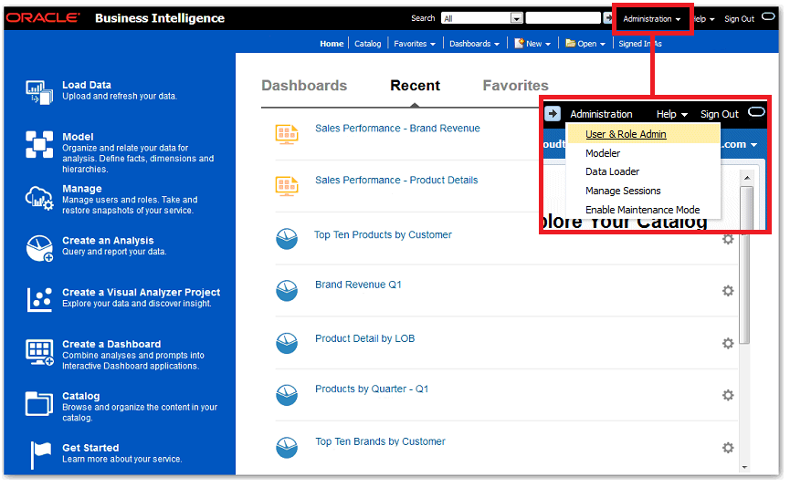The height and width of the screenshot is (487, 790).
Task: Click Create a Visual Analyzer Project heading
Action: click(141, 293)
